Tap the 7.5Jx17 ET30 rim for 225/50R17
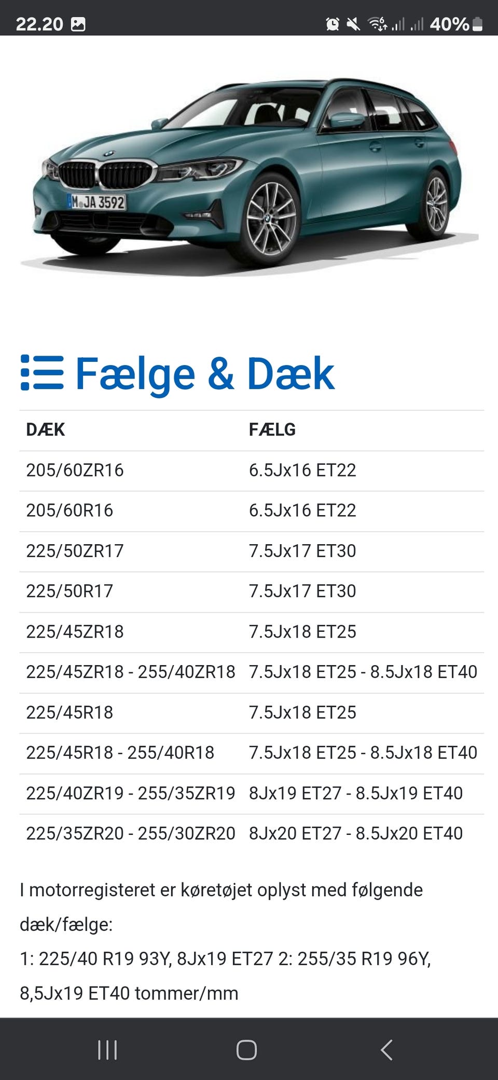The width and height of the screenshot is (498, 1080). click(x=302, y=591)
